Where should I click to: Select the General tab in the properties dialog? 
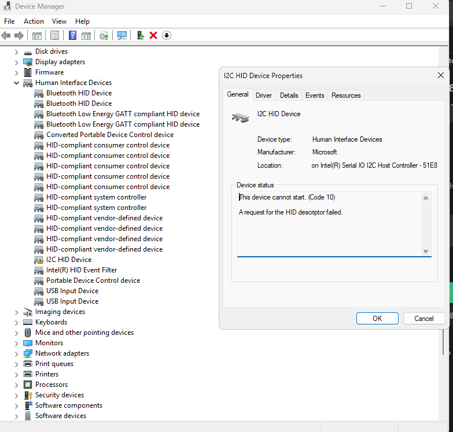pos(237,94)
